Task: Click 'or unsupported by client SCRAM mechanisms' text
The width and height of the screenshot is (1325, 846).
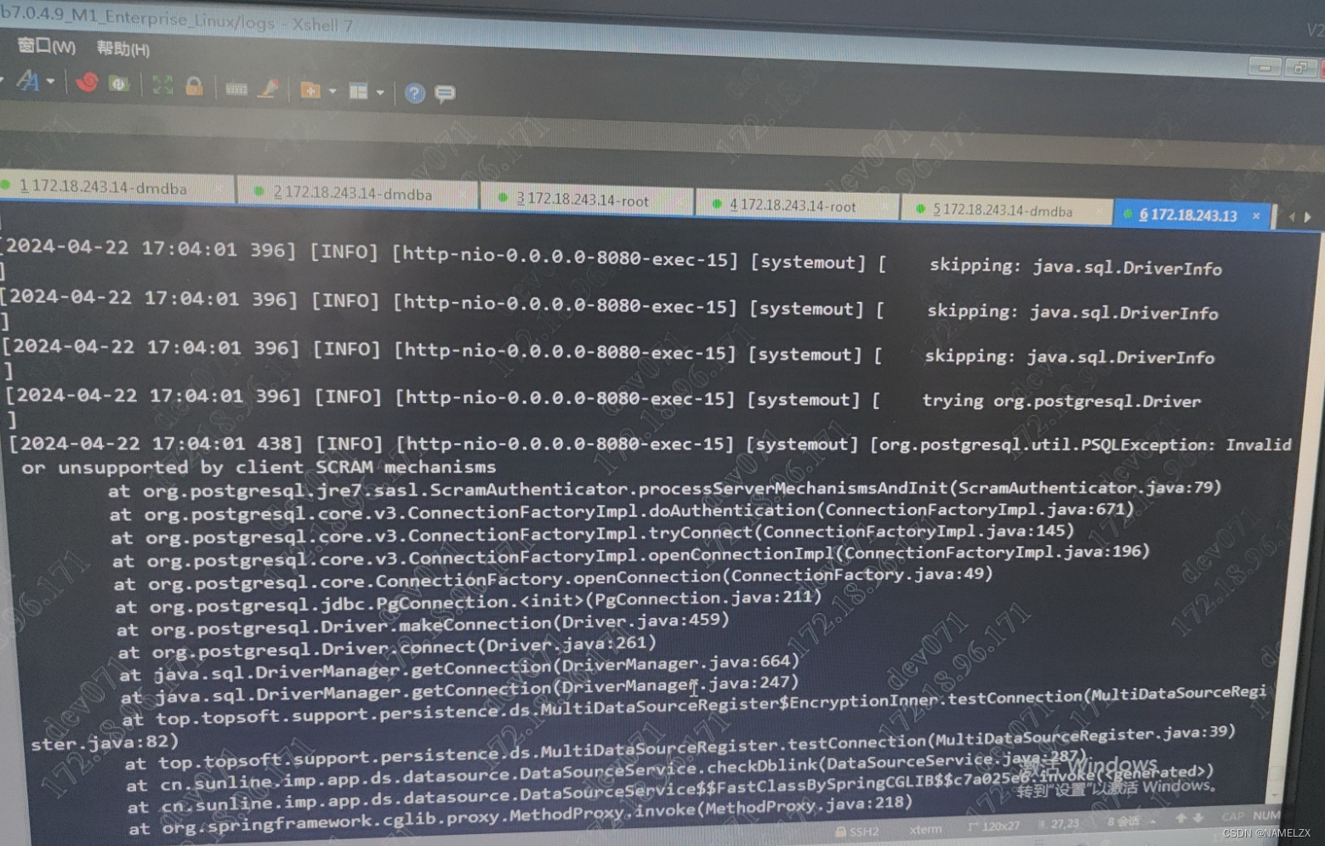Action: [x=259, y=467]
